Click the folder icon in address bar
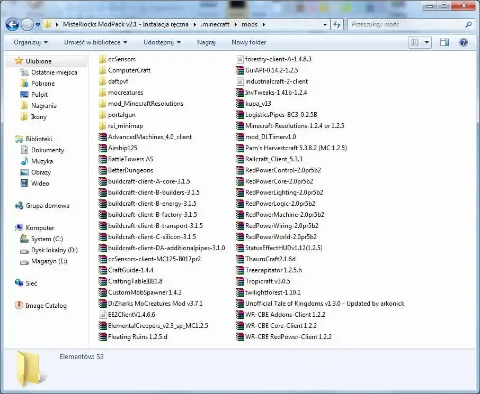The width and height of the screenshot is (480, 394). 47,24
